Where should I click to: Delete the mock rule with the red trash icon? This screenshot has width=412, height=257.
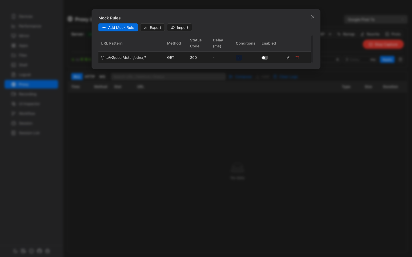(297, 58)
